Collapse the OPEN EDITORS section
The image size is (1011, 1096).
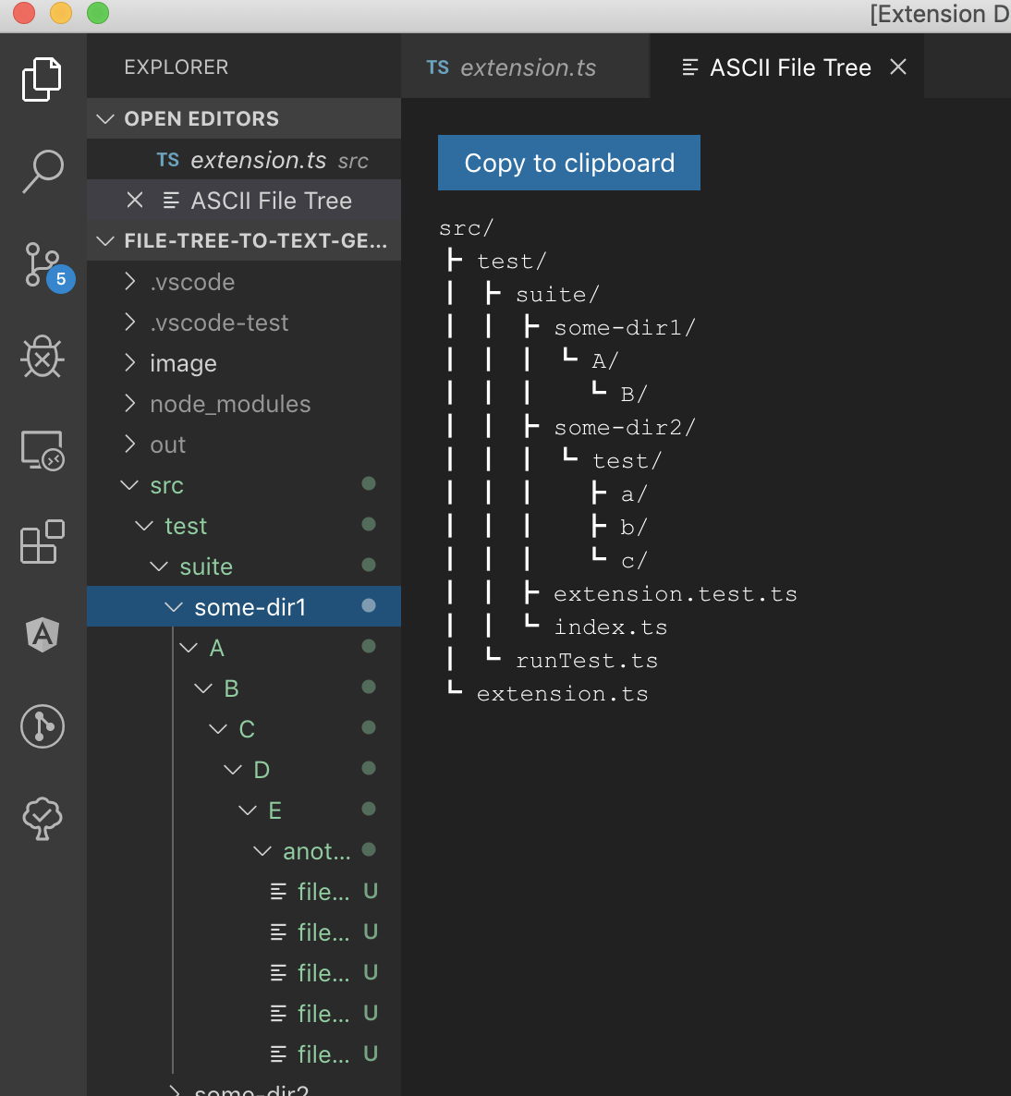(x=105, y=118)
